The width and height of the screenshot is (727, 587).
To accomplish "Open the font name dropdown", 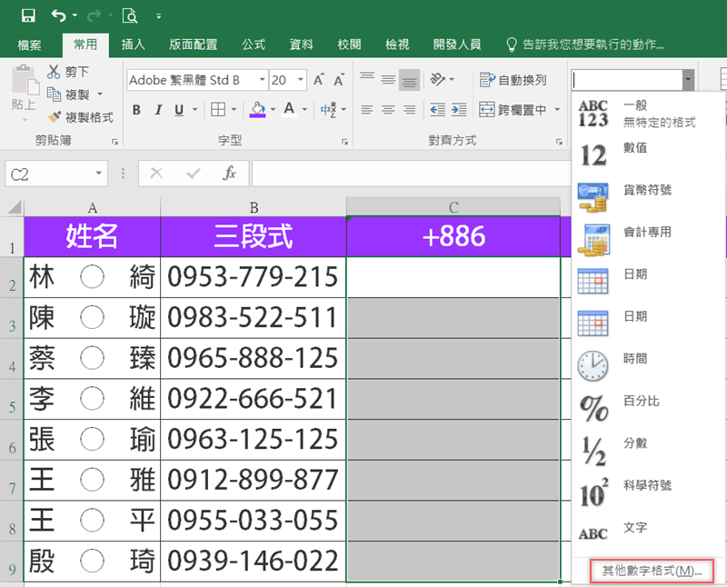I will [x=262, y=80].
